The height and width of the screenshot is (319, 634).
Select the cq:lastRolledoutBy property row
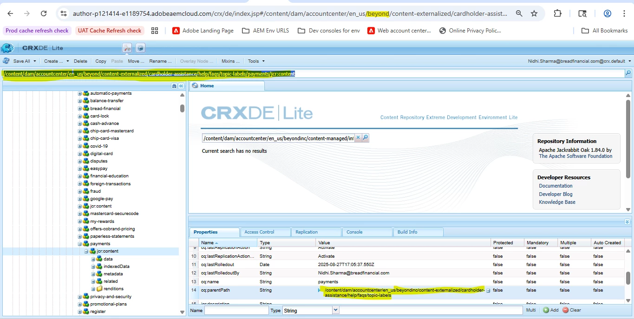tap(407, 273)
